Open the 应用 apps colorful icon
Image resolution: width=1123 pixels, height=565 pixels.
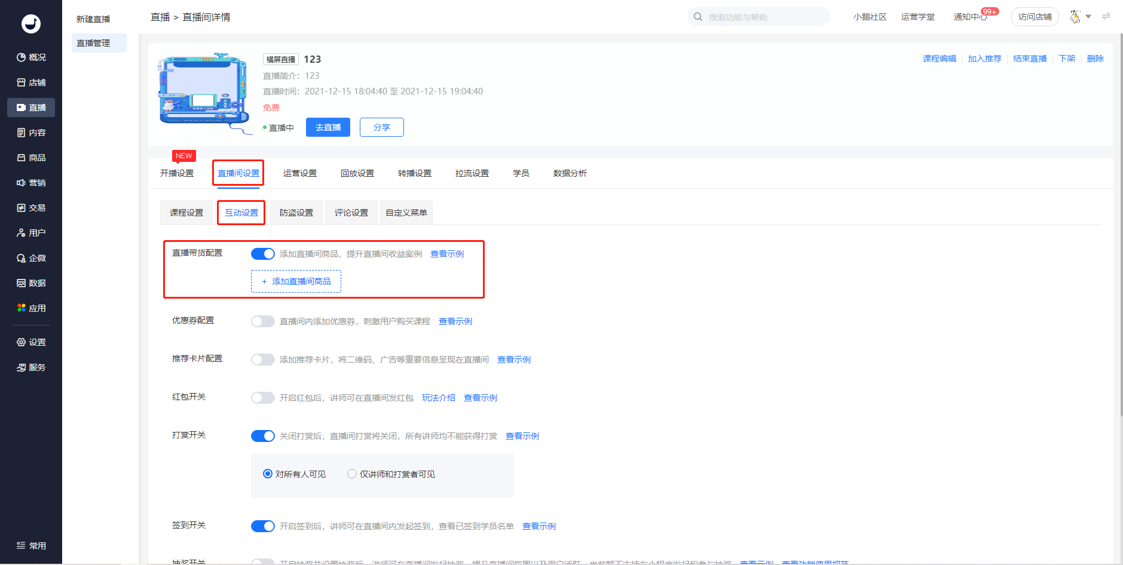click(x=22, y=308)
